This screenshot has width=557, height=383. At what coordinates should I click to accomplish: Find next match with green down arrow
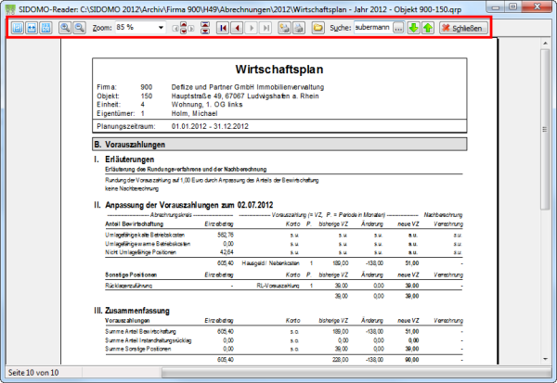point(413,28)
